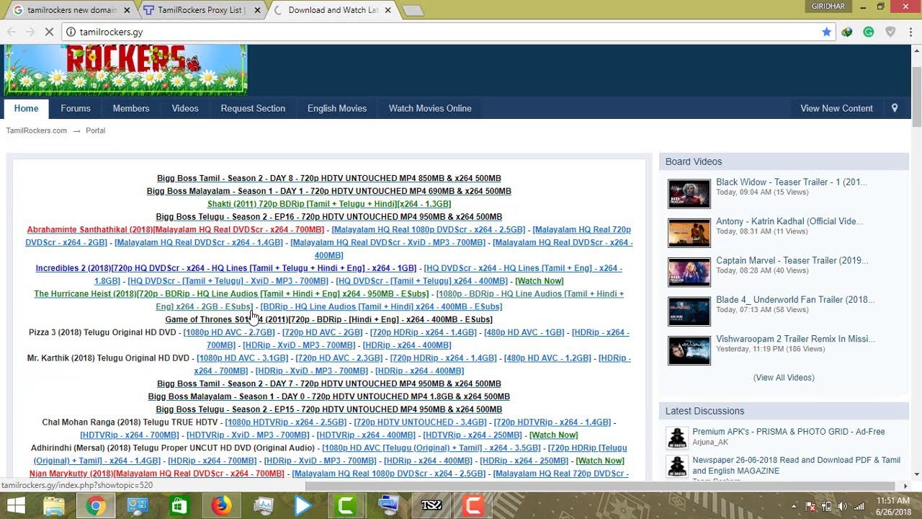Open Premium APK's PRISMA & PHOTO GRID discussion
The image size is (922, 519).
tap(788, 432)
